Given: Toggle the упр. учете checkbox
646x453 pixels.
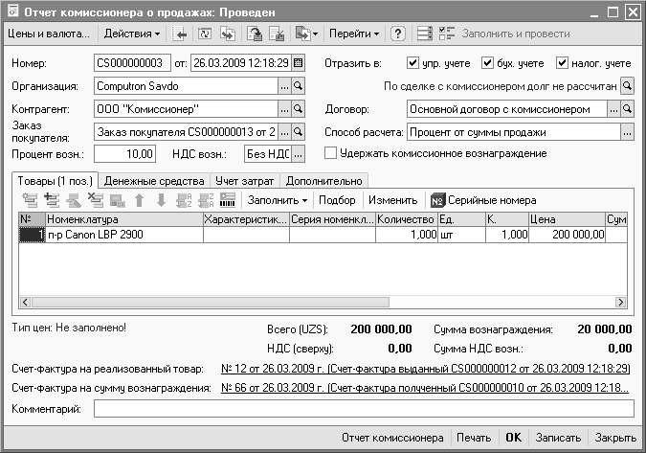Looking at the screenshot, I should 400,63.
